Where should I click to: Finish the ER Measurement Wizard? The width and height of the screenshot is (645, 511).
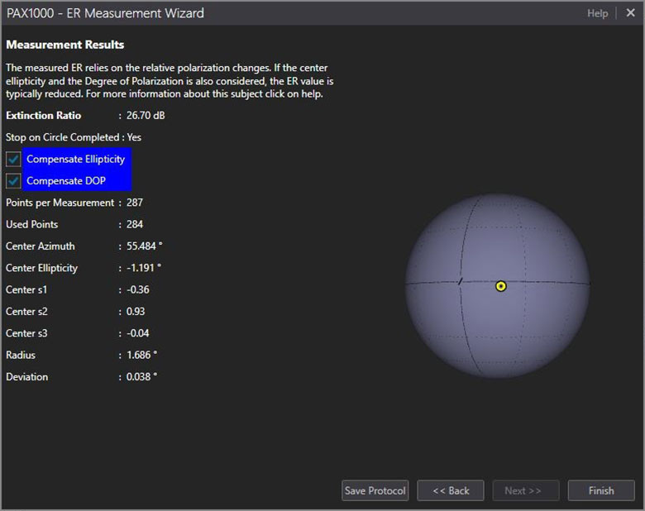[x=601, y=490]
